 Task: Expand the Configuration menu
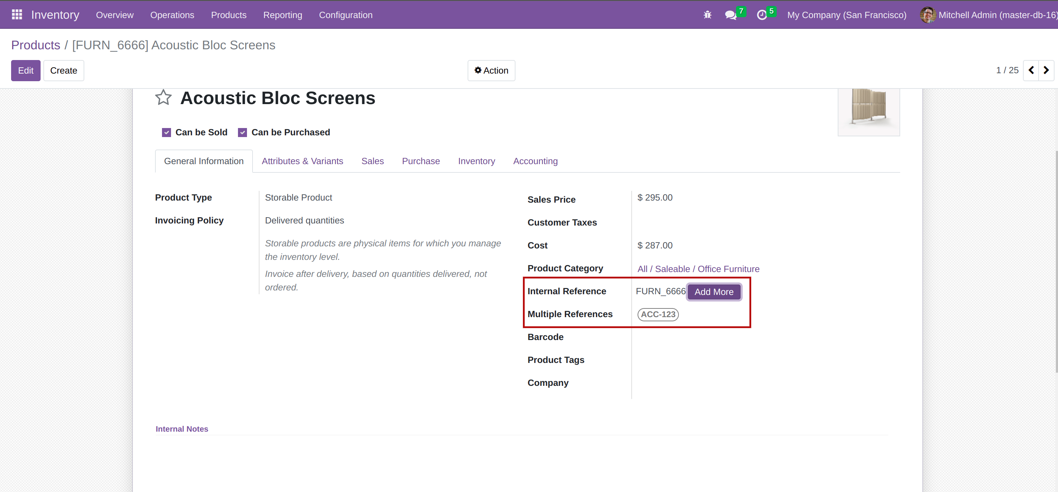(x=345, y=15)
